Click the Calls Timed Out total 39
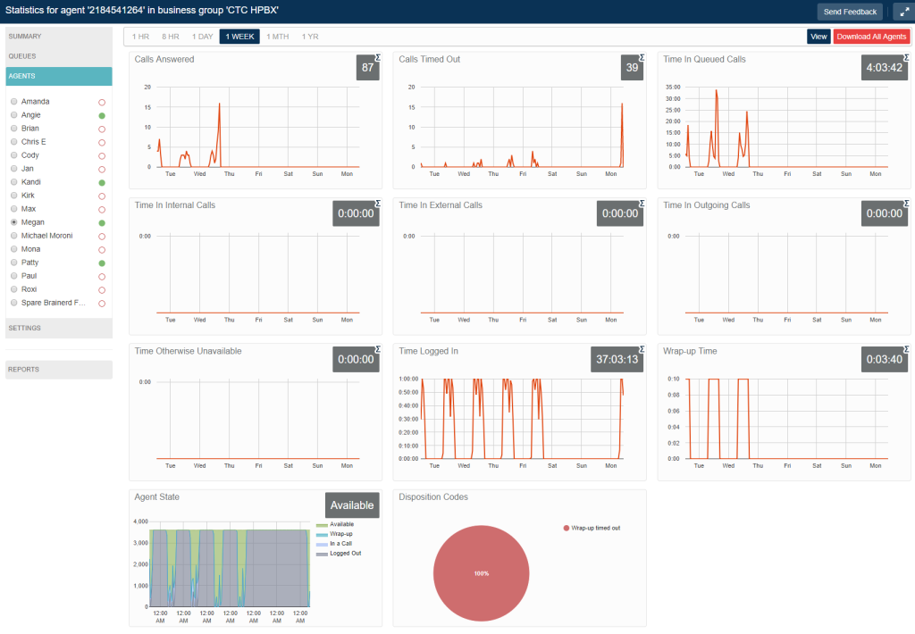 [x=632, y=68]
